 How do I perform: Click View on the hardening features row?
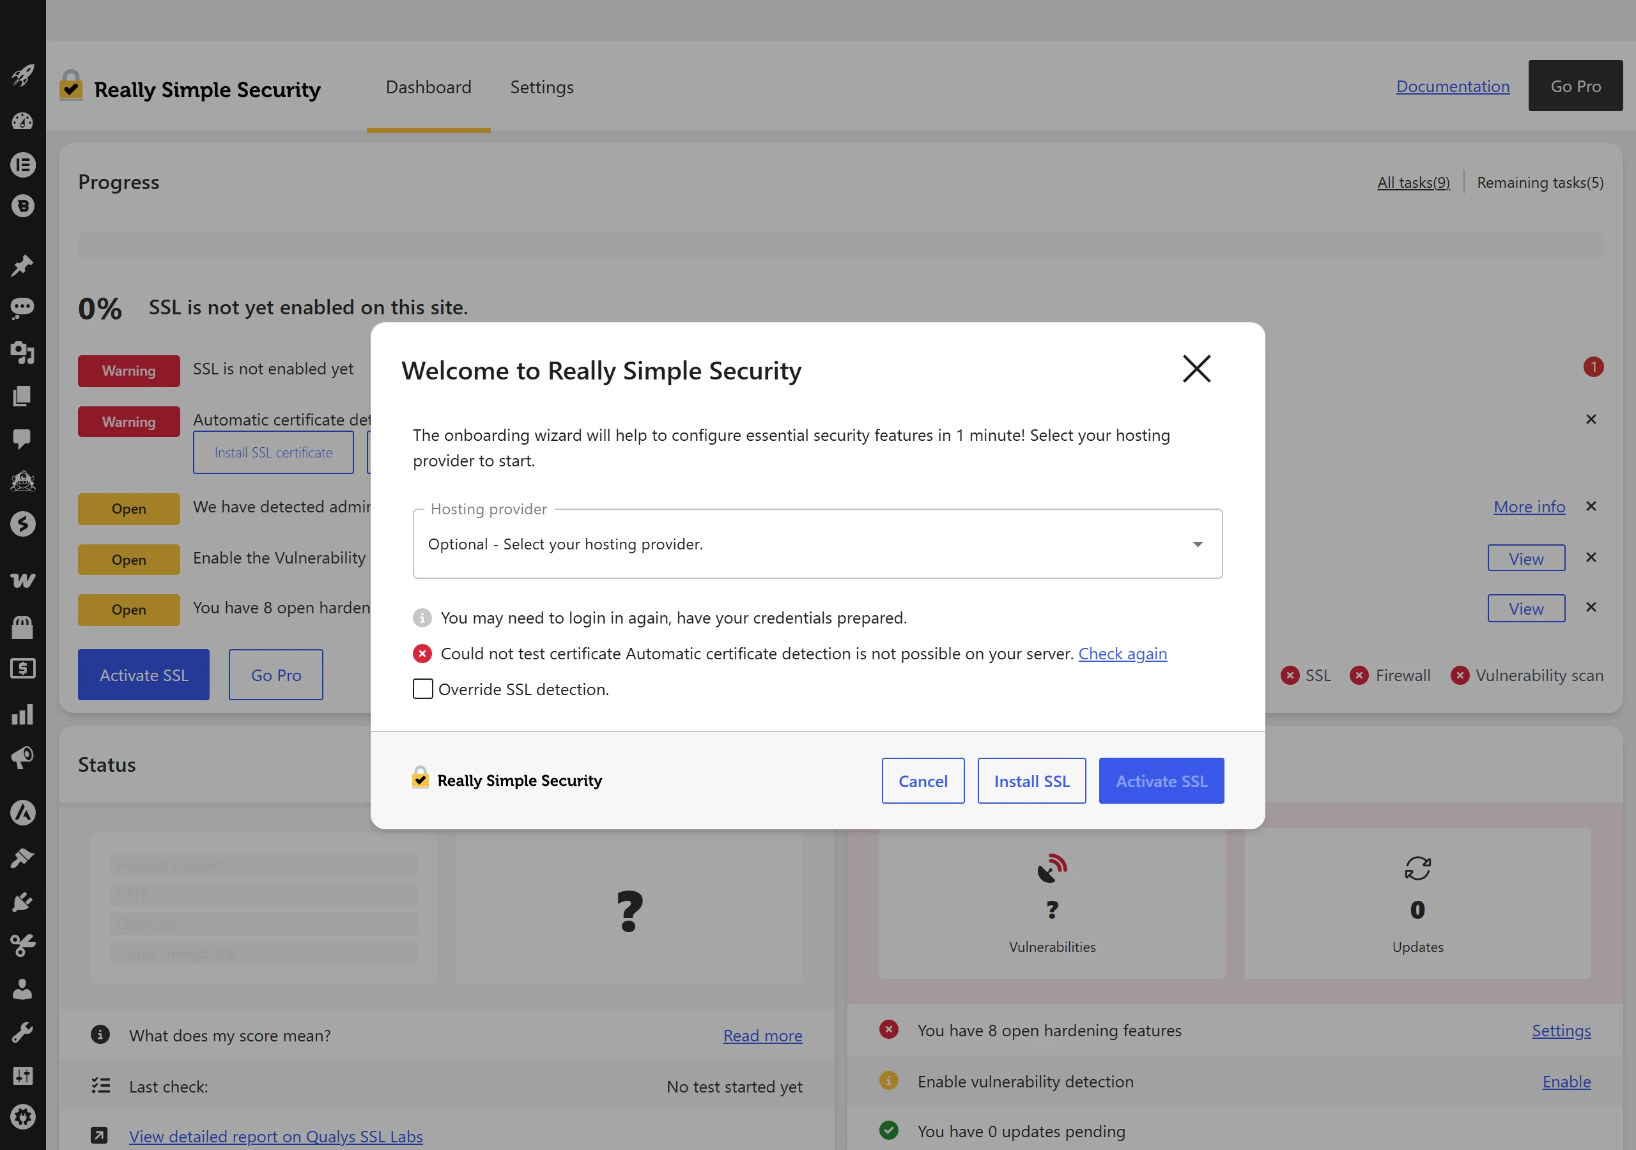click(1526, 608)
